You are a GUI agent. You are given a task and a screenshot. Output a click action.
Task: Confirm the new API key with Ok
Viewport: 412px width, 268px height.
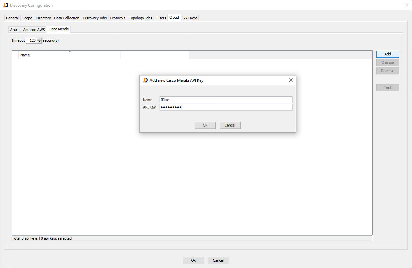click(205, 125)
